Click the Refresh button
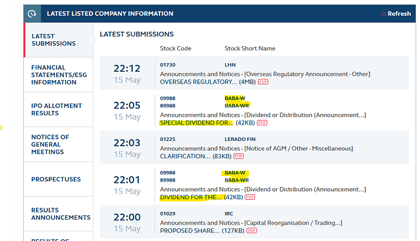The image size is (420, 241). 396,13
